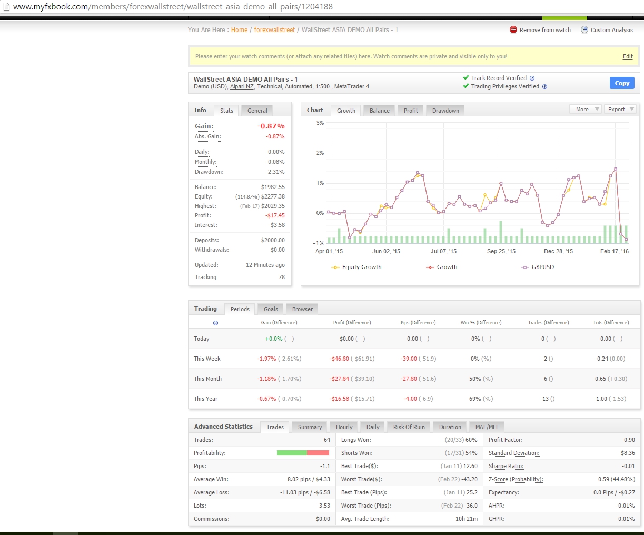644x535 pixels.
Task: Click the Expectancy label
Action: tap(503, 492)
